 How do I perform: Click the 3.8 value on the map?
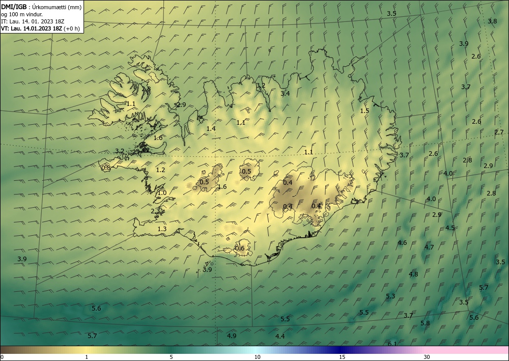click(492, 21)
